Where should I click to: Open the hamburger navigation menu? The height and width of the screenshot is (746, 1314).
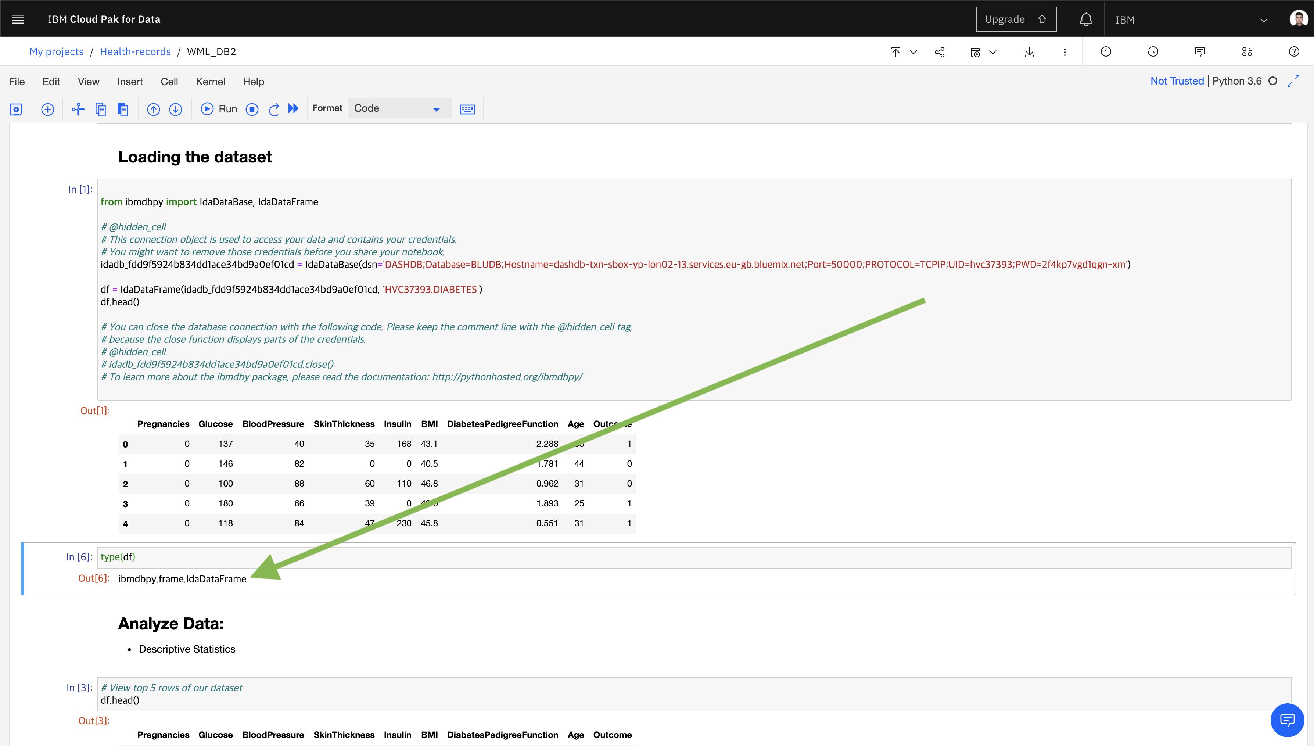(17, 19)
